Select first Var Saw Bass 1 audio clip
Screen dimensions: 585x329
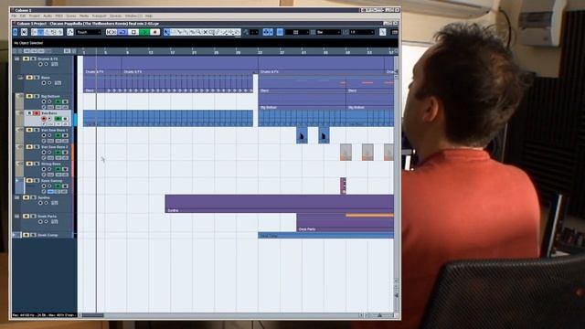pyautogui.click(x=302, y=135)
